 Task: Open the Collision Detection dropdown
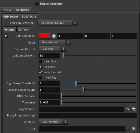coord(58,23)
